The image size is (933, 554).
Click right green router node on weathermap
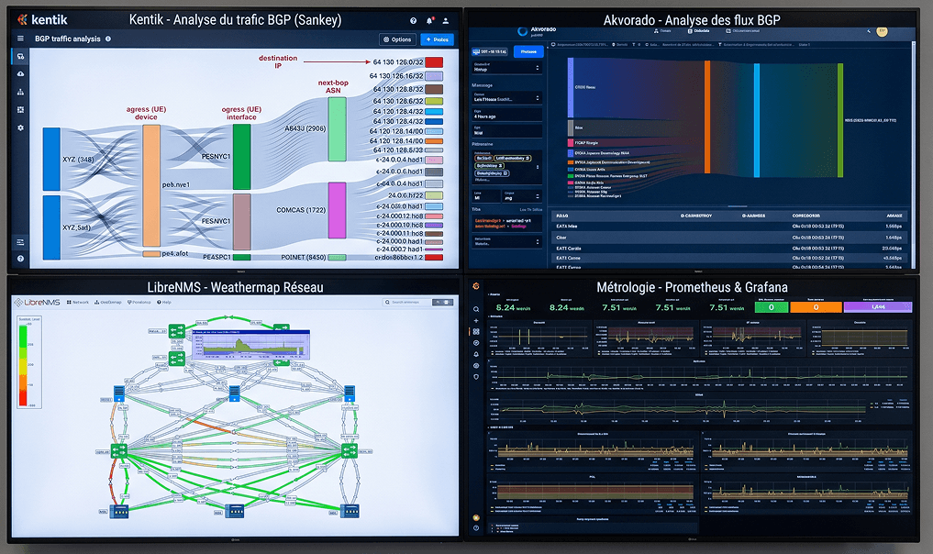[349, 450]
